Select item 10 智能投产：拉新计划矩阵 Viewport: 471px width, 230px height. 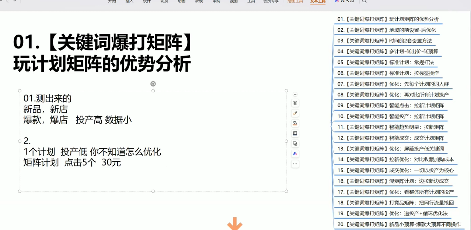pos(391,116)
